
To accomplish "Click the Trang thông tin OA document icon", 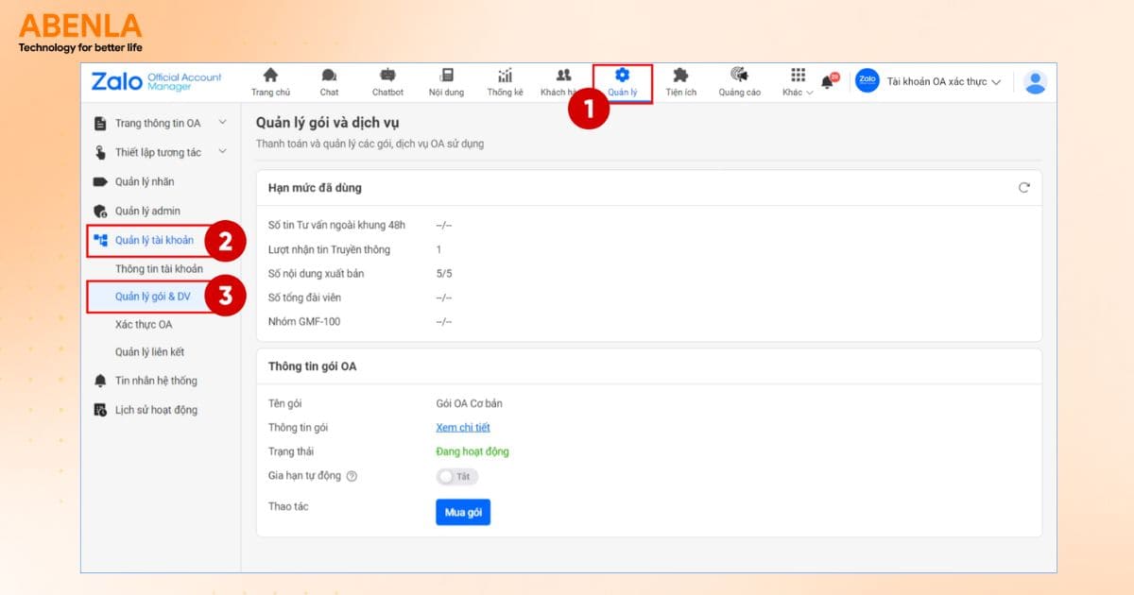I will click(100, 124).
